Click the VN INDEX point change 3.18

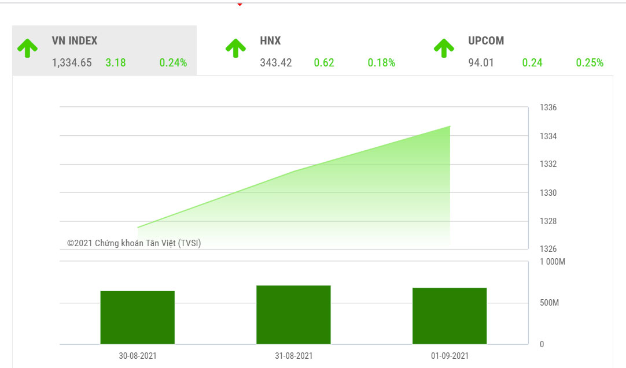[x=116, y=63]
